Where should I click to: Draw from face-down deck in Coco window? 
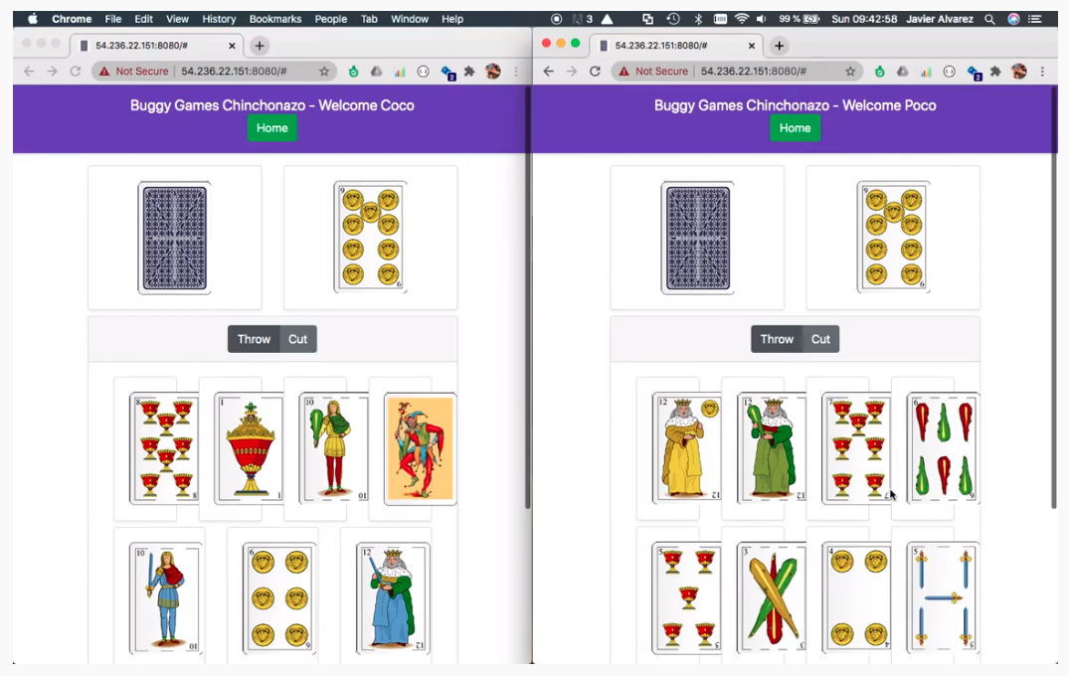point(175,238)
